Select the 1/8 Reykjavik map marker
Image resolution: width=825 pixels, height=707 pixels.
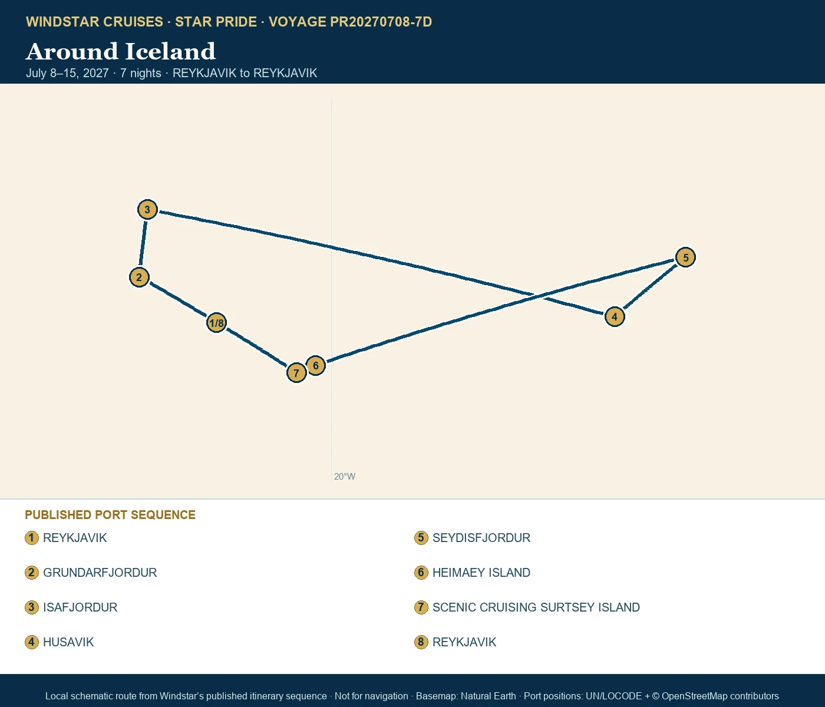coord(216,323)
